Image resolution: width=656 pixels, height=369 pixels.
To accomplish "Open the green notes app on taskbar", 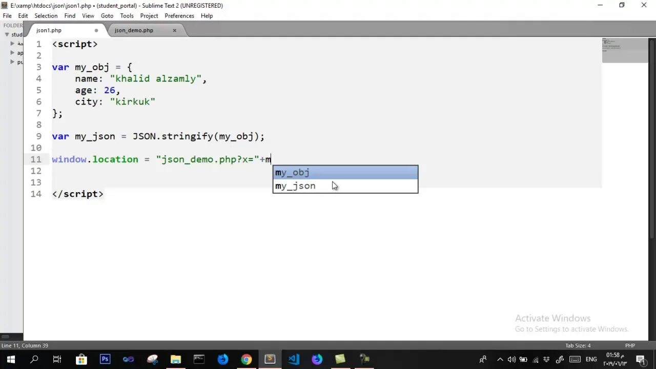I will point(340,359).
